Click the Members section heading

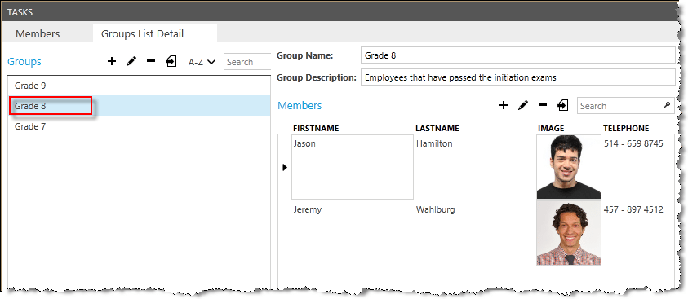(x=300, y=105)
